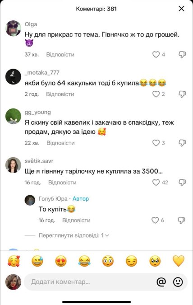Viewport: 193px width, 305px height.
Task: Insert the flushed face emoji
Action: click(108, 261)
